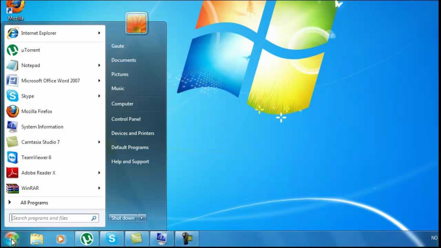Open shut down options arrow
441x248 pixels.
(142, 218)
